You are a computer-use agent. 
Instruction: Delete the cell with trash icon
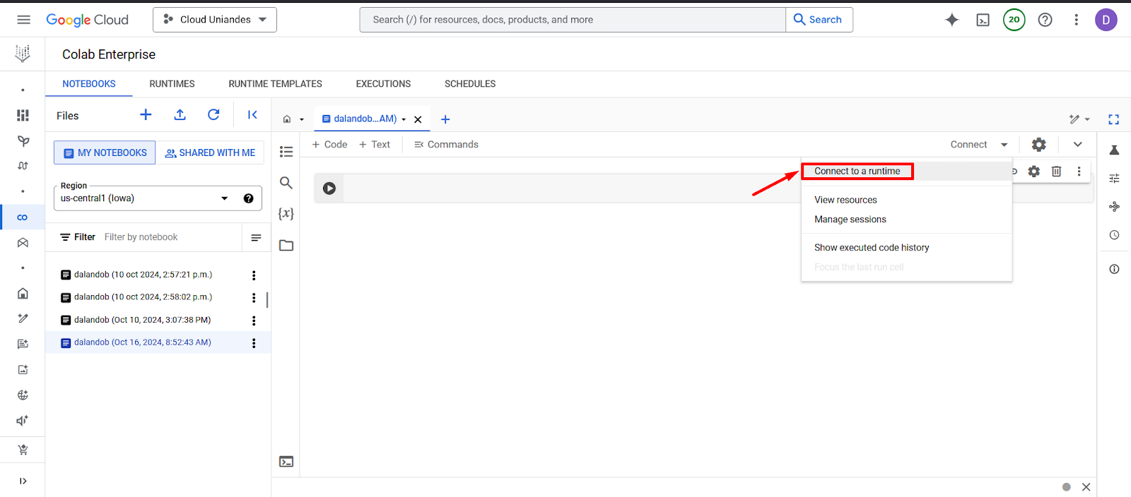[1057, 172]
